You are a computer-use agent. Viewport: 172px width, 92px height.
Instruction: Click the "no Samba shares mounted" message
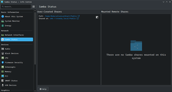pyautogui.click(x=136, y=57)
